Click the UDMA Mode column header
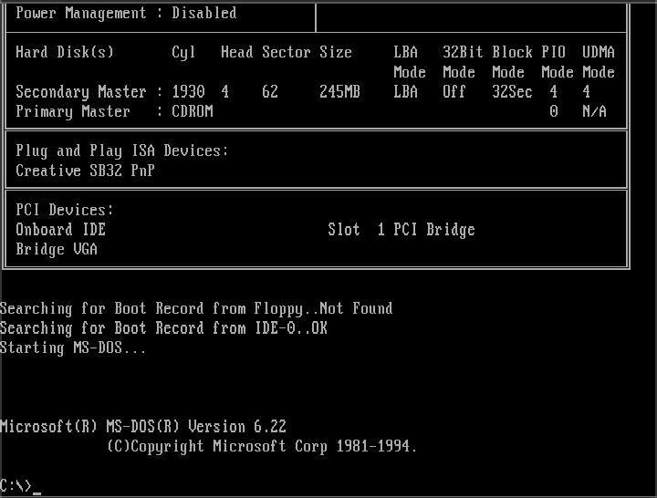 click(x=599, y=62)
